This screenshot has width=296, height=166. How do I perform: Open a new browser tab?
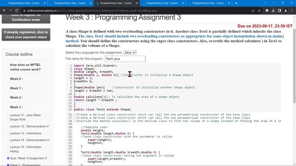coord(236,3)
